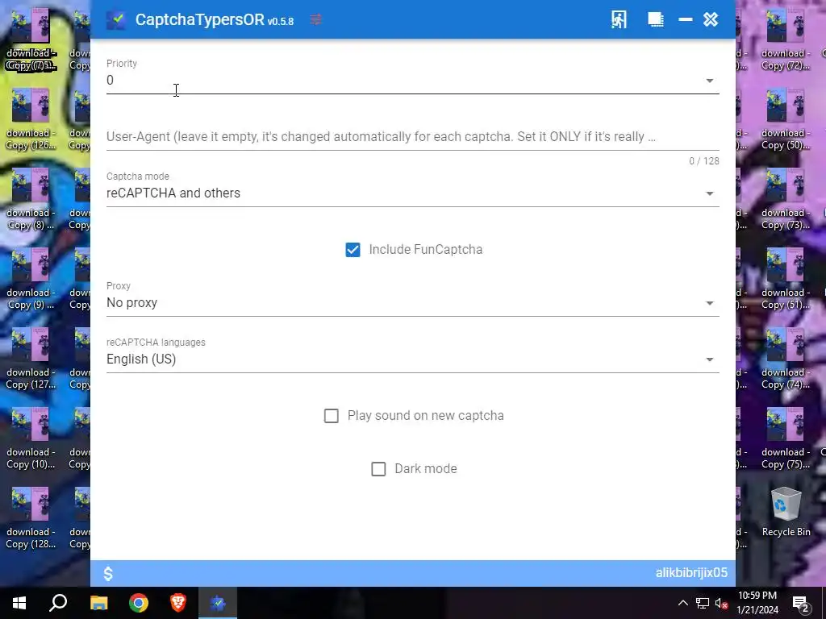Click the network tray icon
This screenshot has height=619, width=826.
pyautogui.click(x=703, y=603)
